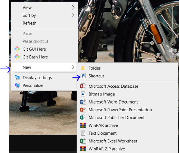This screenshot has width=179, height=153.
Task: Expand the Sort by submenu arrow
Action: pos(73,15)
